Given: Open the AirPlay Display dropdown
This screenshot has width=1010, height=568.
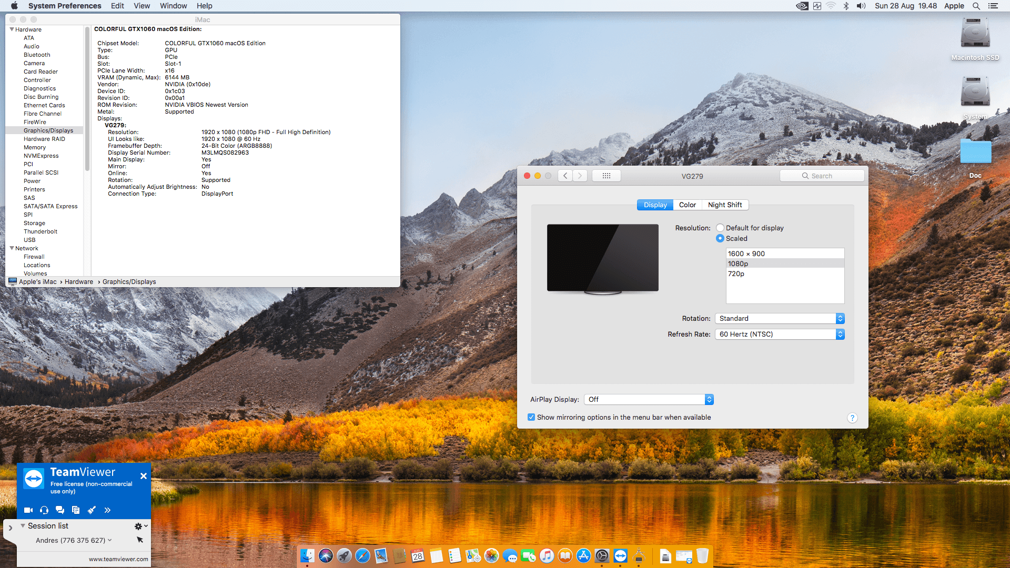Looking at the screenshot, I should click(x=649, y=400).
